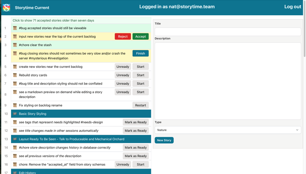Open the story Type dropdown
Viewport: 306px width, 174px height.
coord(228,130)
